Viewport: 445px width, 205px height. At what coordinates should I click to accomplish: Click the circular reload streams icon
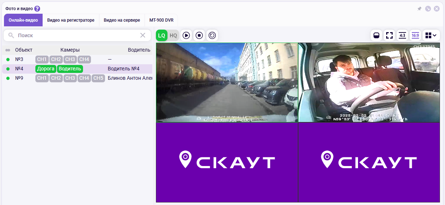[x=212, y=35]
